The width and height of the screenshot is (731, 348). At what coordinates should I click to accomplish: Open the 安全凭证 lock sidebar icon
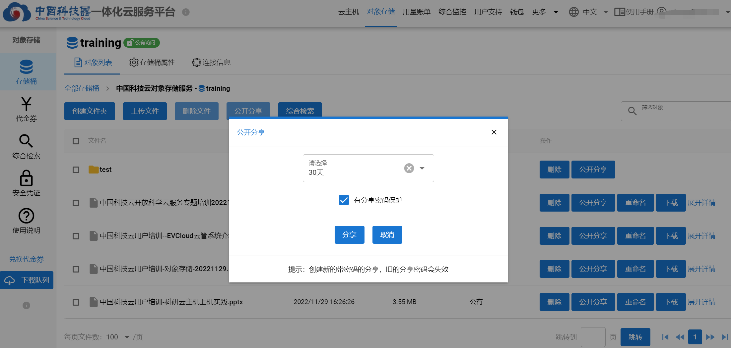coord(26,178)
